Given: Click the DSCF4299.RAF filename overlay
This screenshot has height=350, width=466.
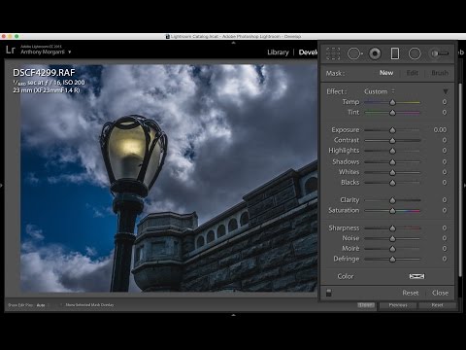Looking at the screenshot, I should pyautogui.click(x=44, y=72).
